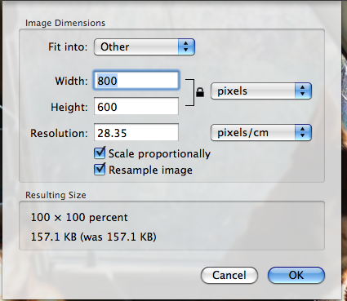347x301 pixels.
Task: Click the '157.1 KB (was 157.1 KB)' text
Action: [x=93, y=237]
